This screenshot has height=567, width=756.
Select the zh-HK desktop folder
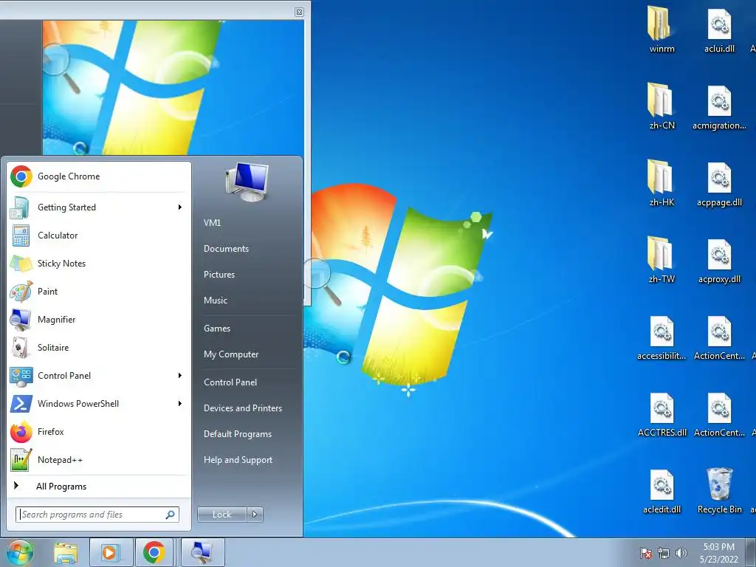(x=661, y=183)
